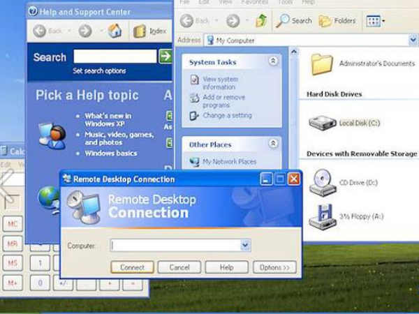419x314 pixels.
Task: Click Back arrow in Help and Support Center
Action: (x=39, y=31)
